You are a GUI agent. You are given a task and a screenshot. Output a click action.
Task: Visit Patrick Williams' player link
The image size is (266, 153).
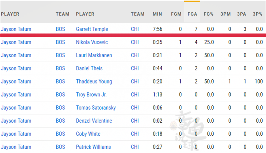(93, 147)
